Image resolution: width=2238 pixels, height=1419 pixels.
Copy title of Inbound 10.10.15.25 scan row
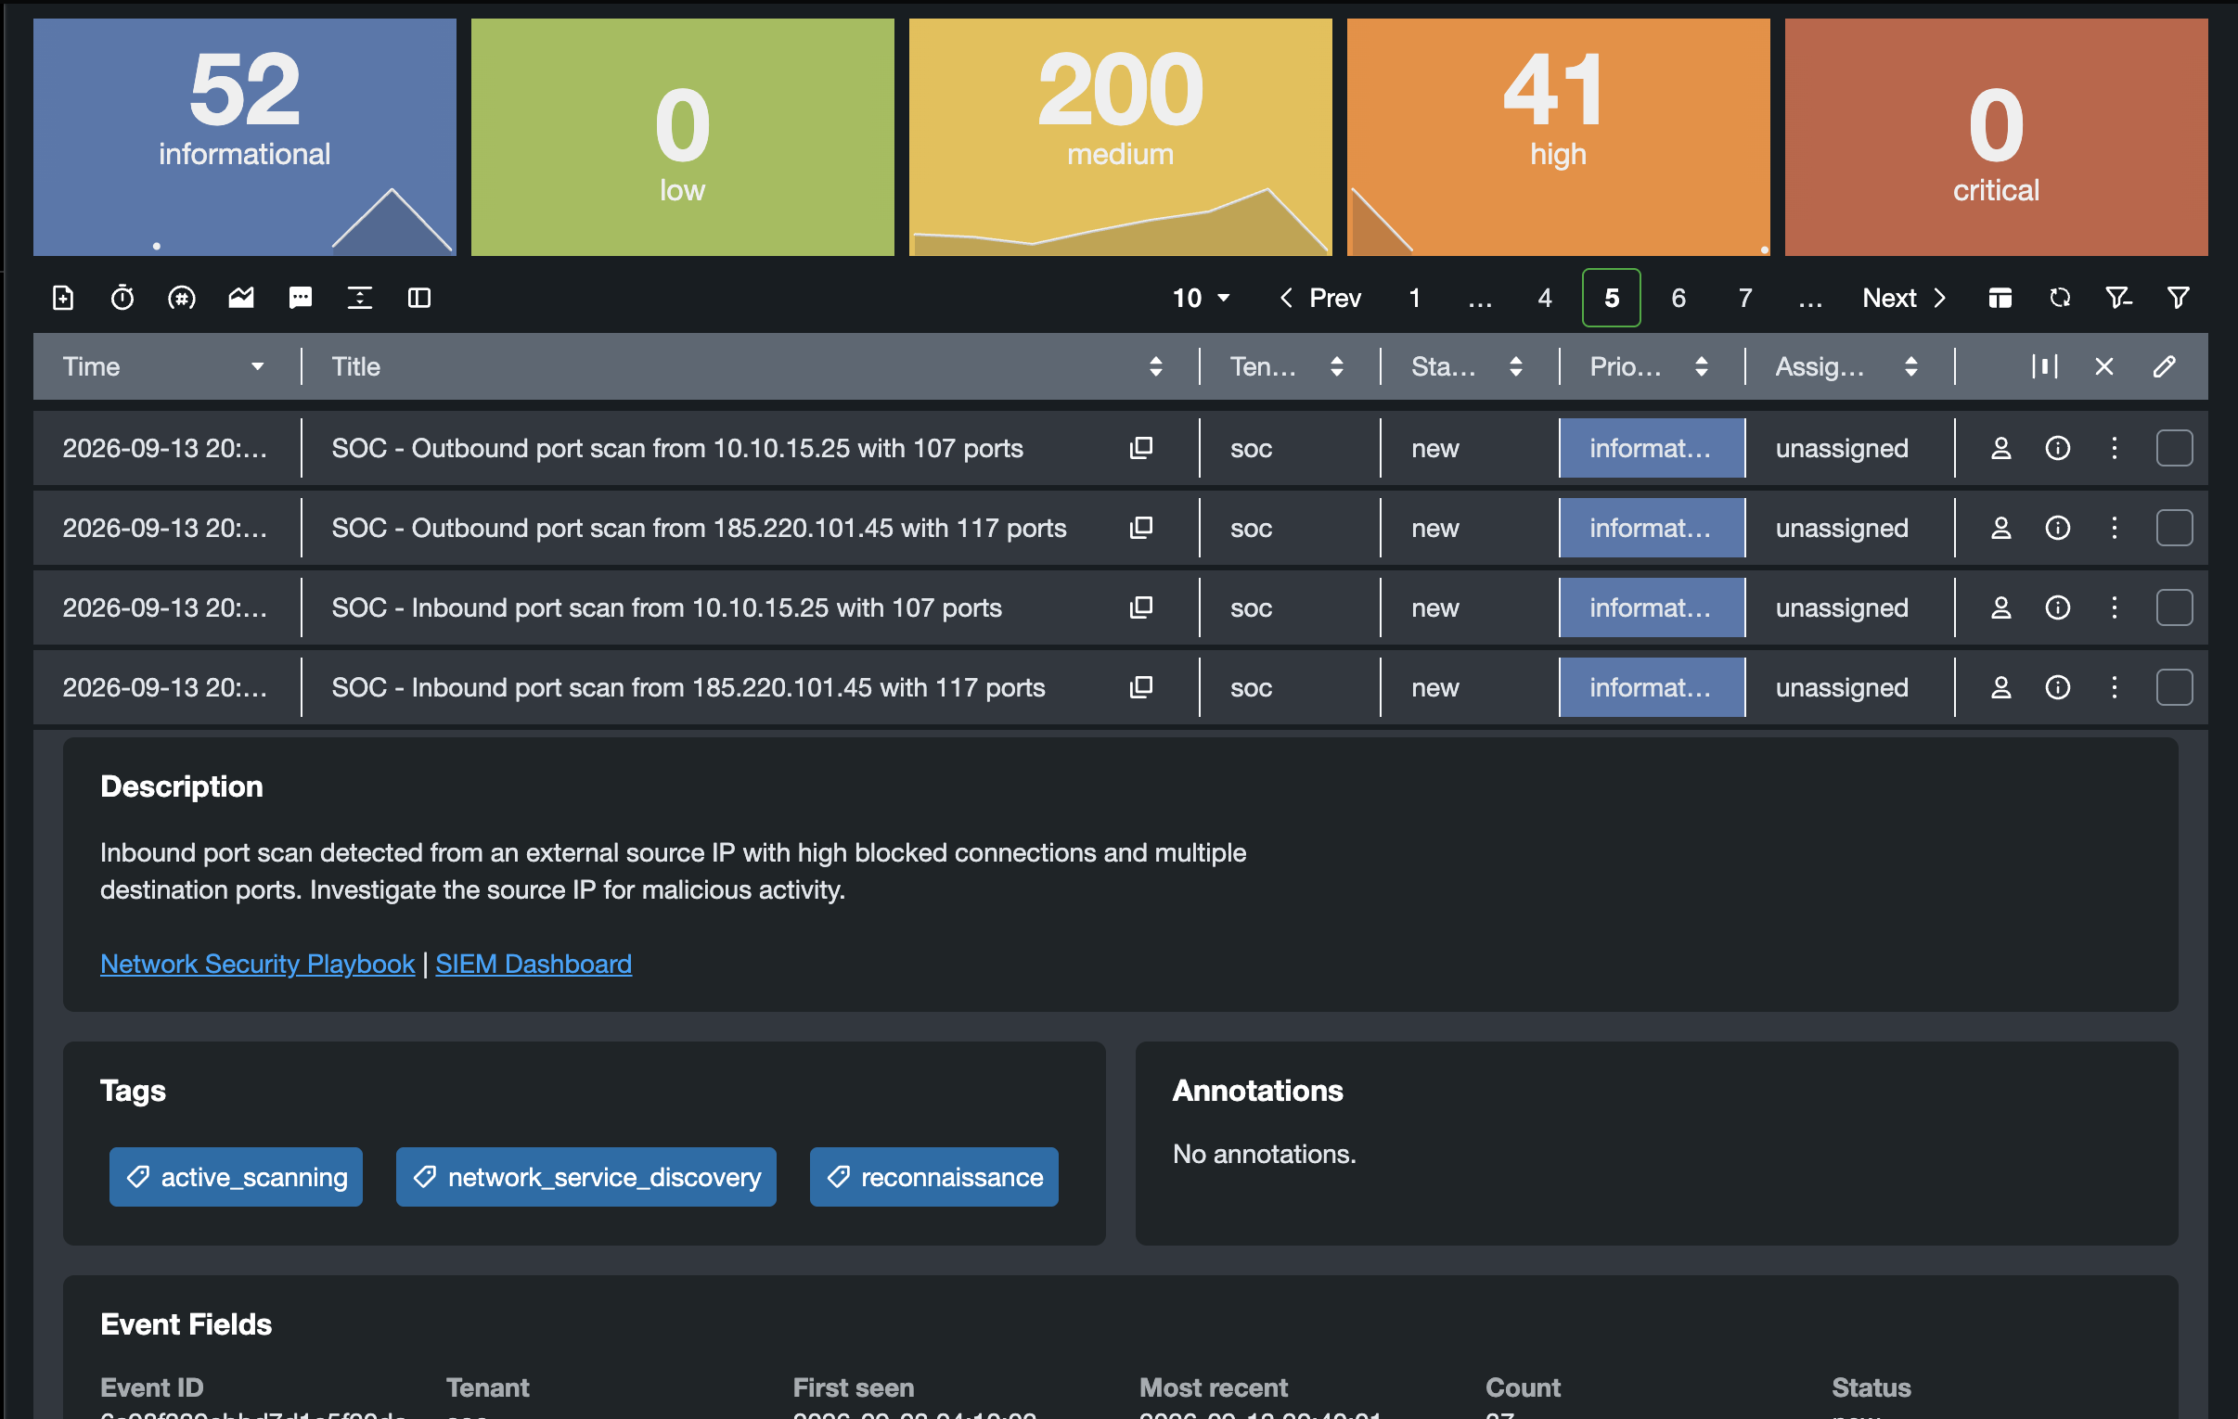coord(1141,607)
